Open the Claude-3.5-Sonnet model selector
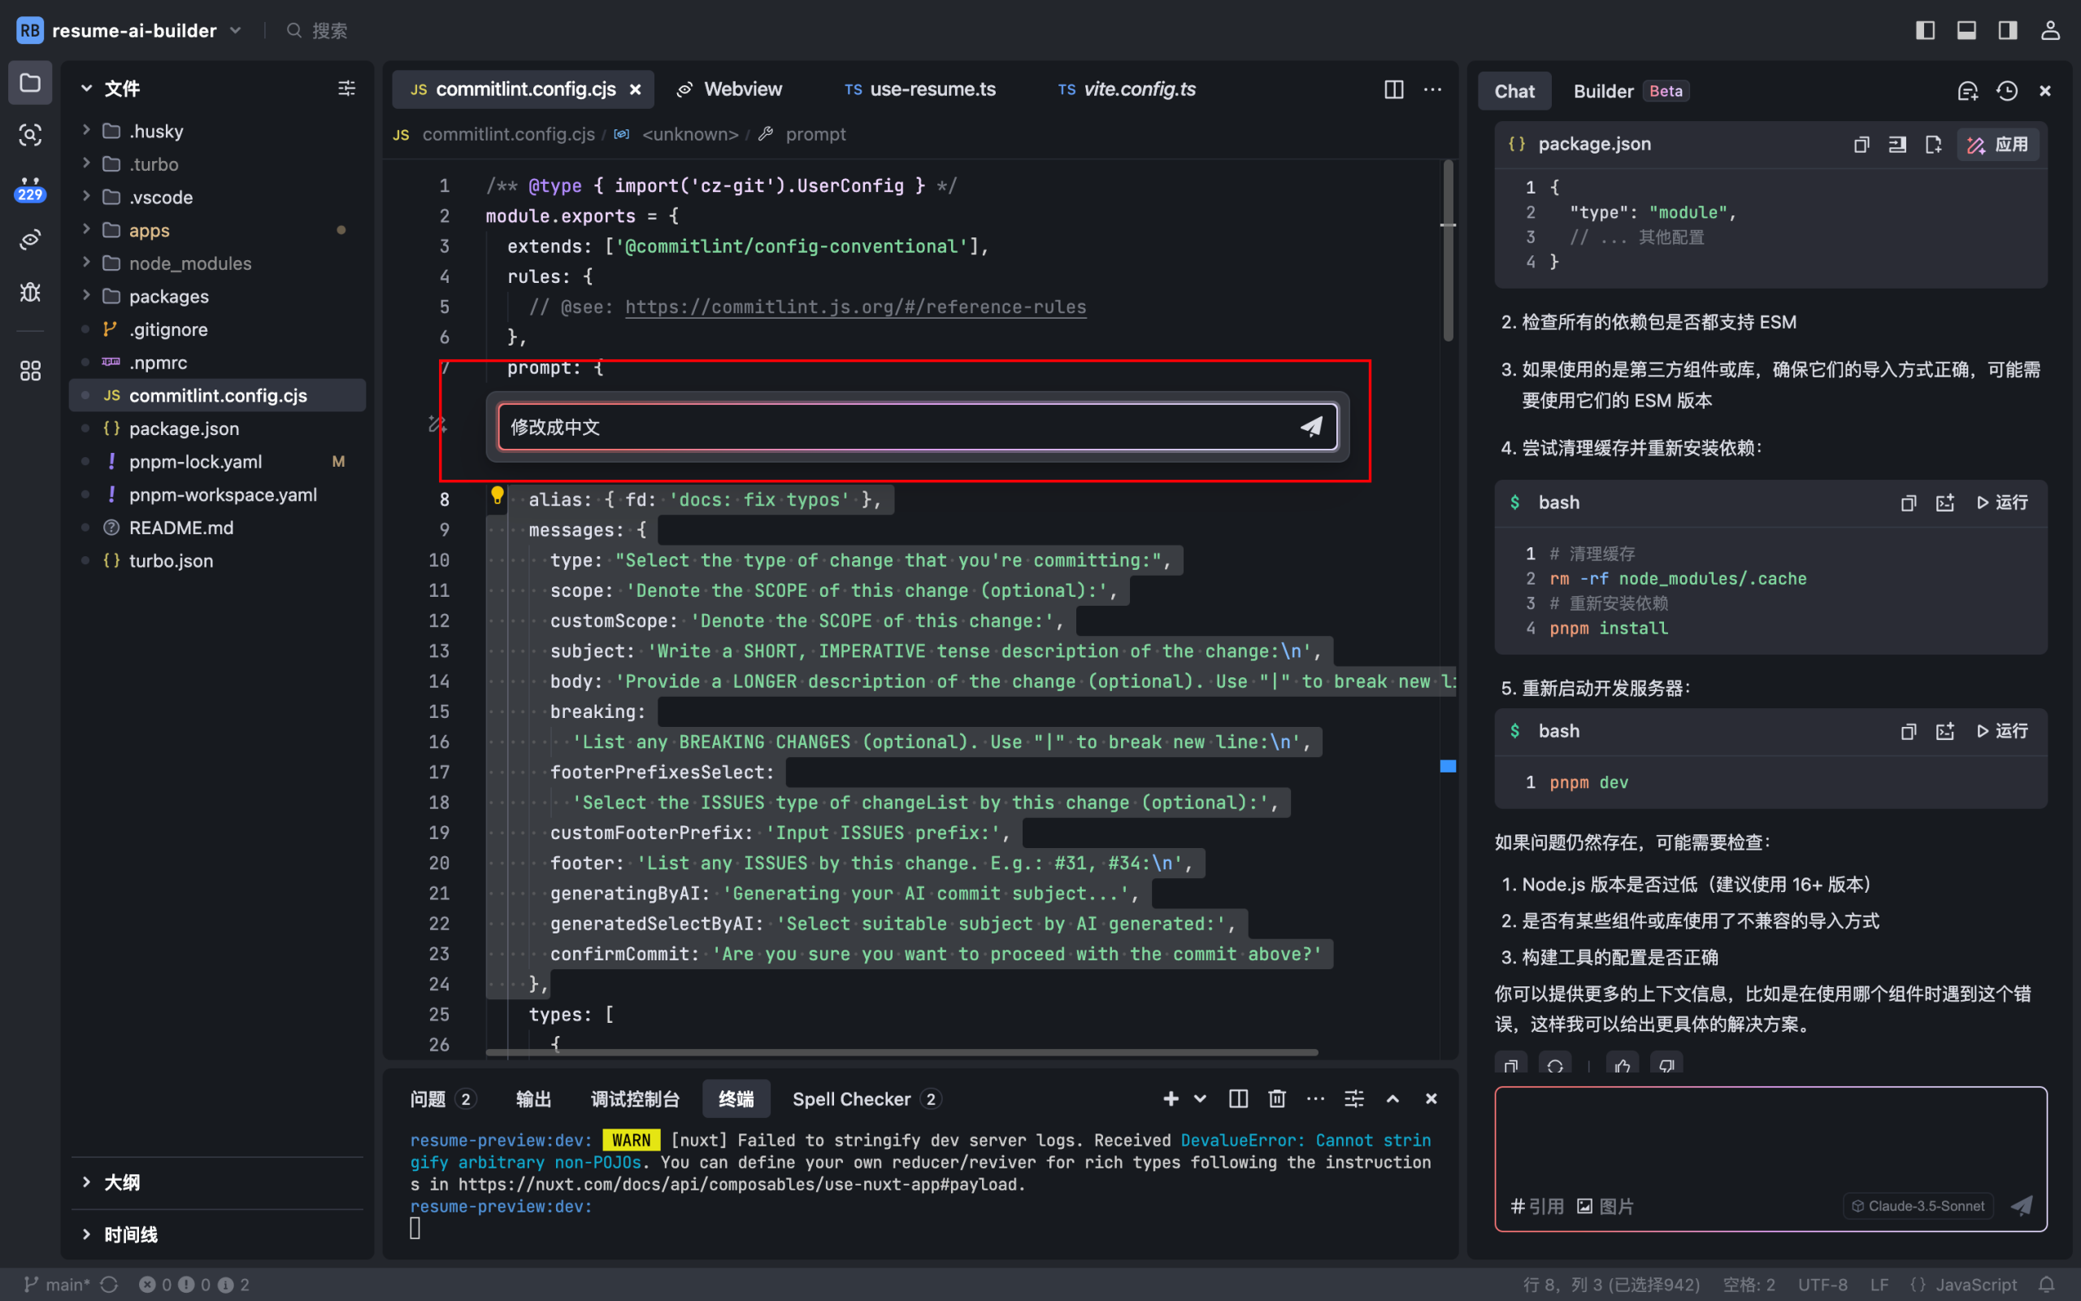The image size is (2081, 1301). [x=1917, y=1206]
